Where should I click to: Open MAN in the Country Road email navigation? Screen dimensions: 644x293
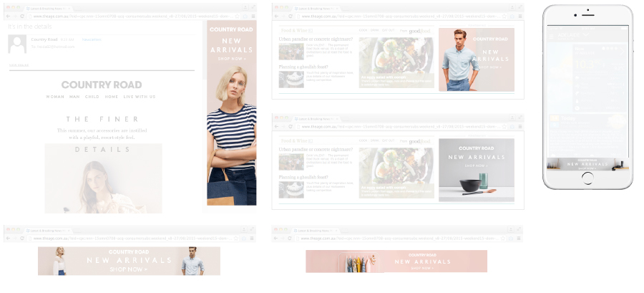[74, 97]
